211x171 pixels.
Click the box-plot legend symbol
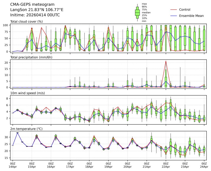137,13
